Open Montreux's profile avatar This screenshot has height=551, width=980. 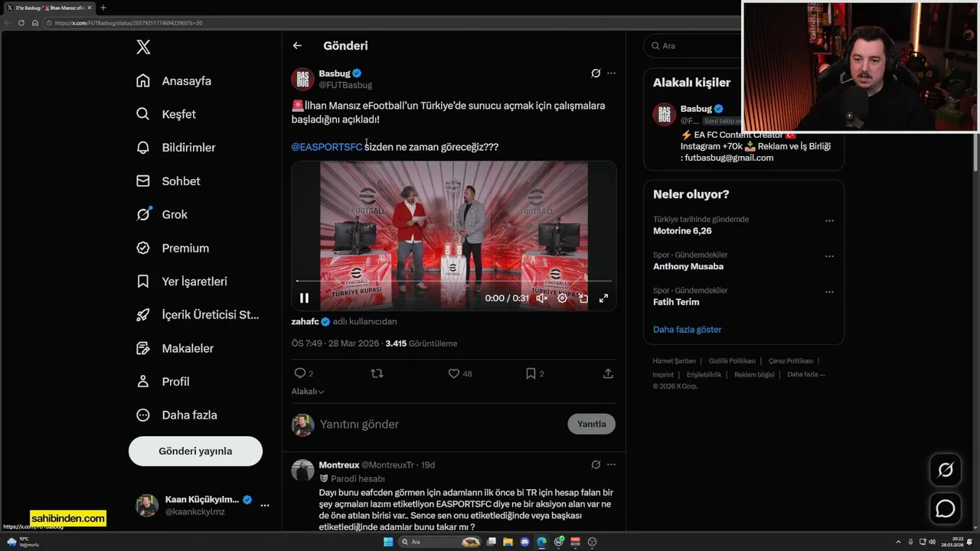click(303, 471)
